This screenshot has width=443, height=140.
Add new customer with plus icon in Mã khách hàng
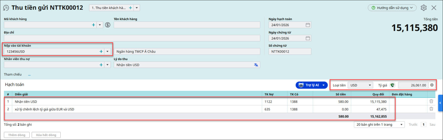coord(93,25)
